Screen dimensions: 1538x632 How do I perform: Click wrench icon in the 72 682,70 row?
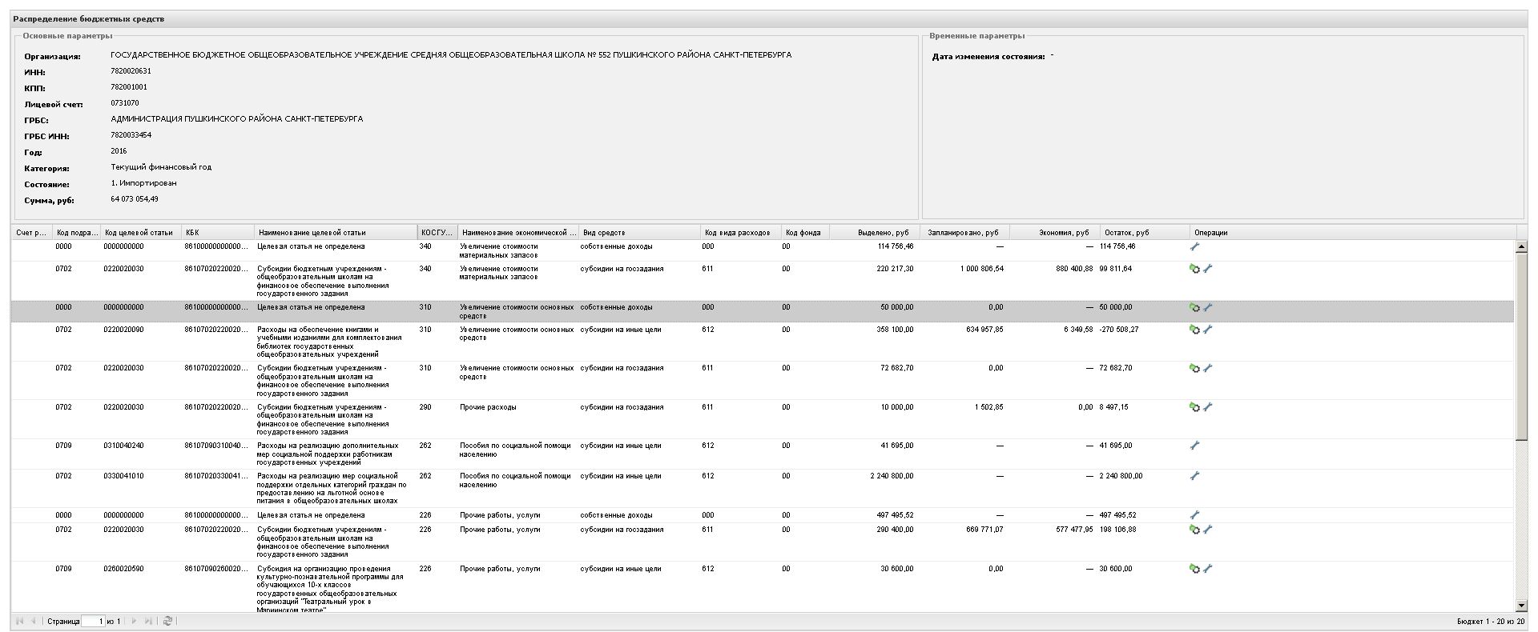click(1208, 369)
